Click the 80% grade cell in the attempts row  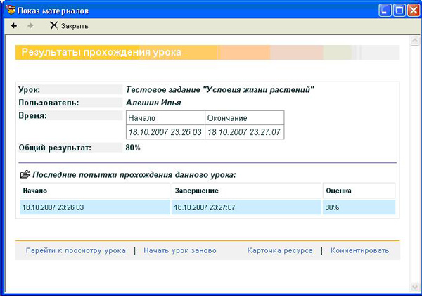click(359, 207)
